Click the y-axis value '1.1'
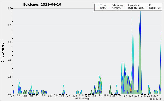 10,43
